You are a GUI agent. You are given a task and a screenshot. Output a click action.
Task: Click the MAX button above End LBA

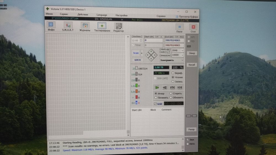[182, 37]
